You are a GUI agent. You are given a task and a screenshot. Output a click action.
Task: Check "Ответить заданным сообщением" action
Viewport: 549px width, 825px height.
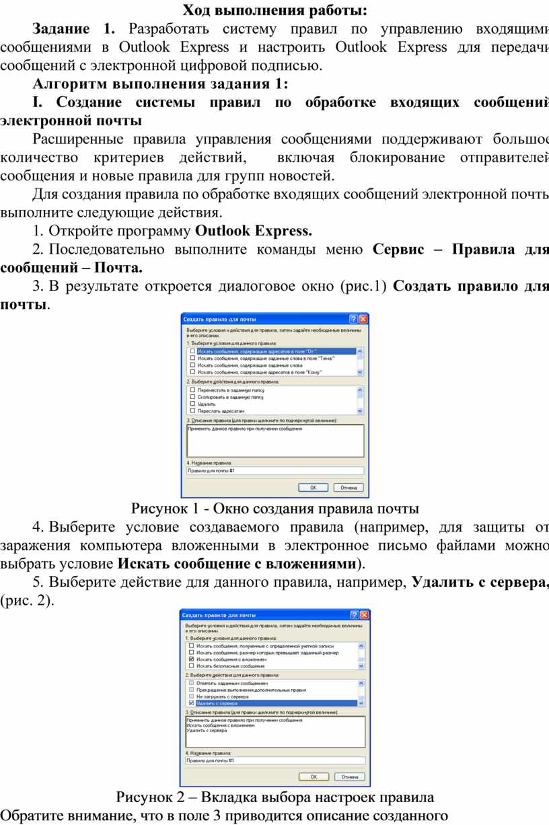coord(192,683)
